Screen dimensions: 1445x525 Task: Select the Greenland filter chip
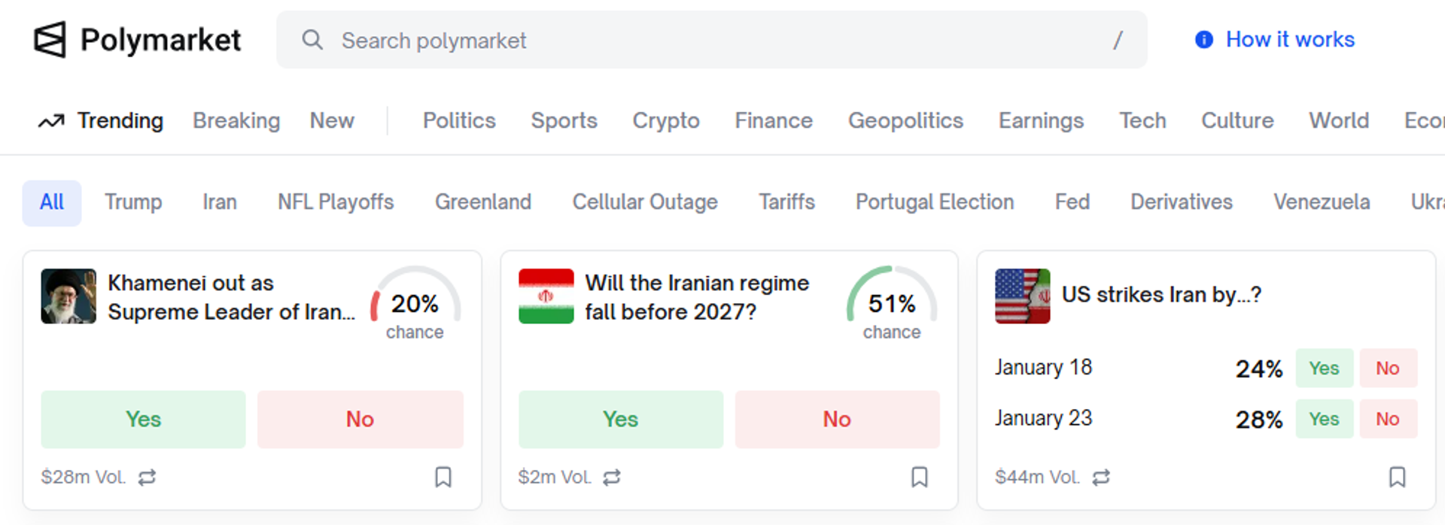pyautogui.click(x=483, y=202)
